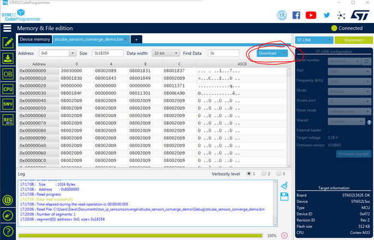Cancel operation with the red X icon
The height and width of the screenshot is (240, 374).
click(284, 236)
